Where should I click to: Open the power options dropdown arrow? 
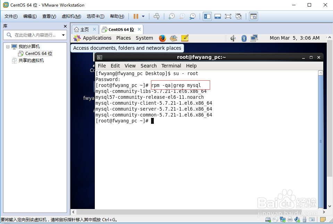pos(143,16)
